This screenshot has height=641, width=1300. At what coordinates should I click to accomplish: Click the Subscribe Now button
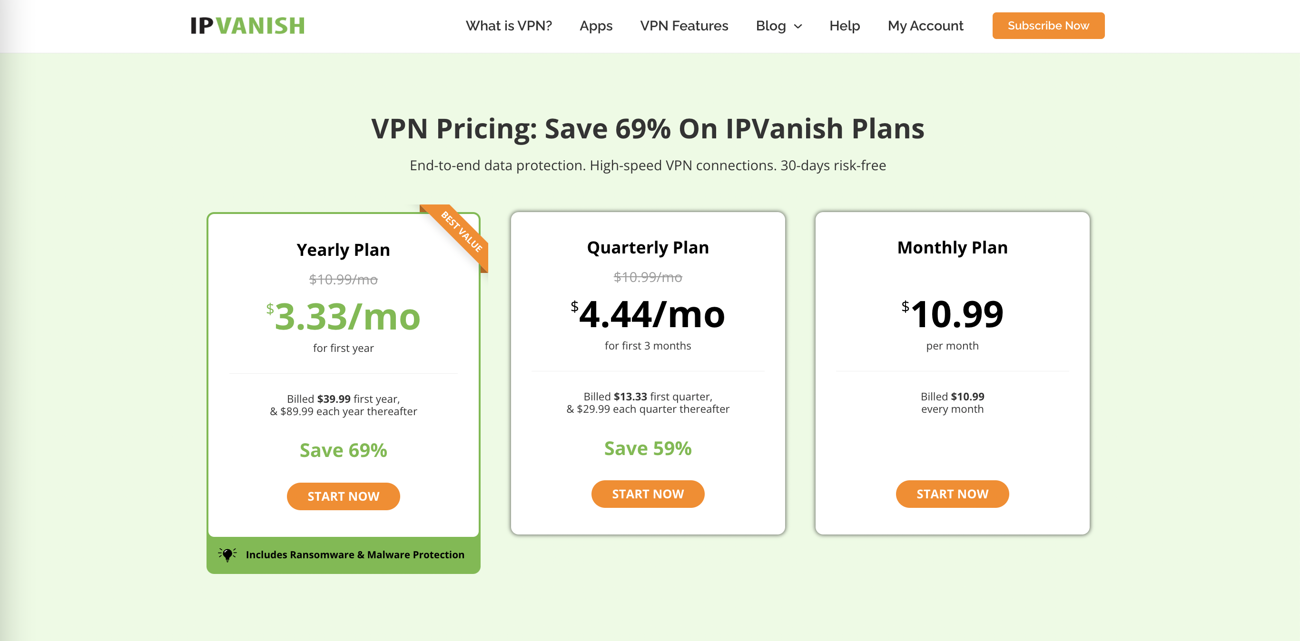[1048, 26]
